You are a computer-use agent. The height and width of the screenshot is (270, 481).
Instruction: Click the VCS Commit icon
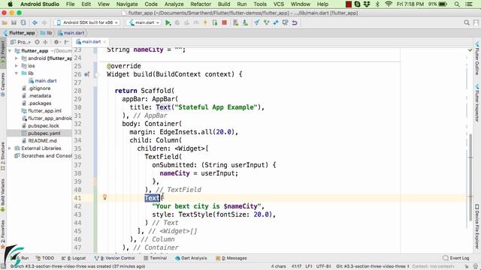coord(266,22)
